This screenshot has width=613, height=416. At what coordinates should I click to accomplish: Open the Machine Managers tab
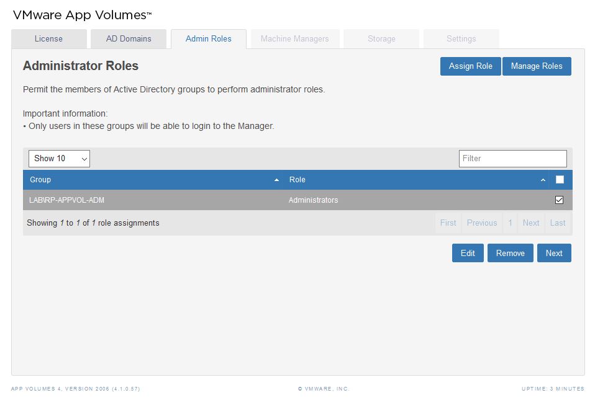point(295,39)
